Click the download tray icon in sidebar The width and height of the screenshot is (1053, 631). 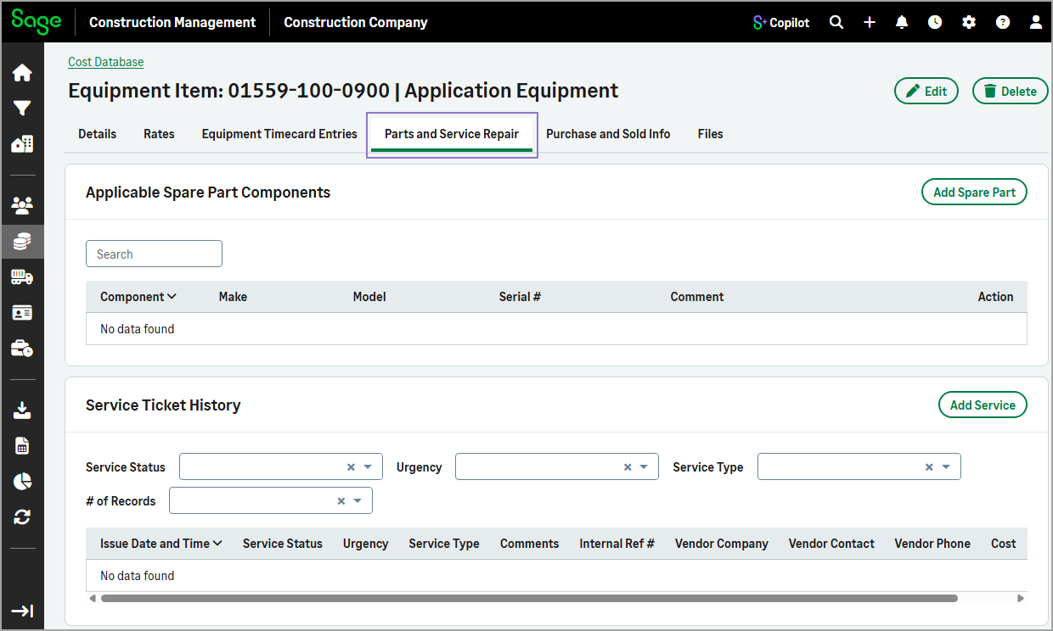(22, 410)
